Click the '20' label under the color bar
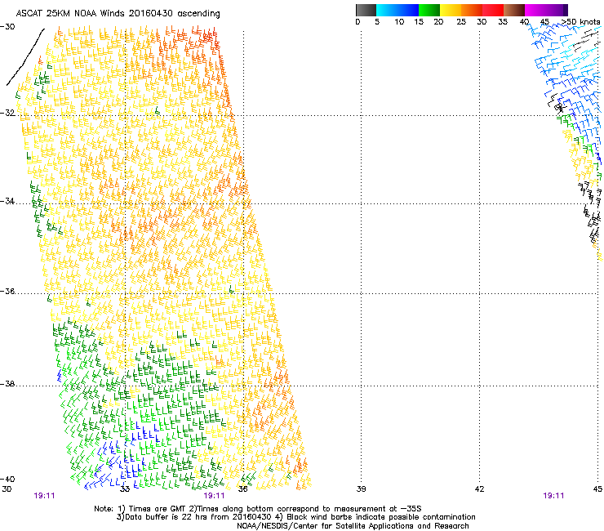 point(438,22)
